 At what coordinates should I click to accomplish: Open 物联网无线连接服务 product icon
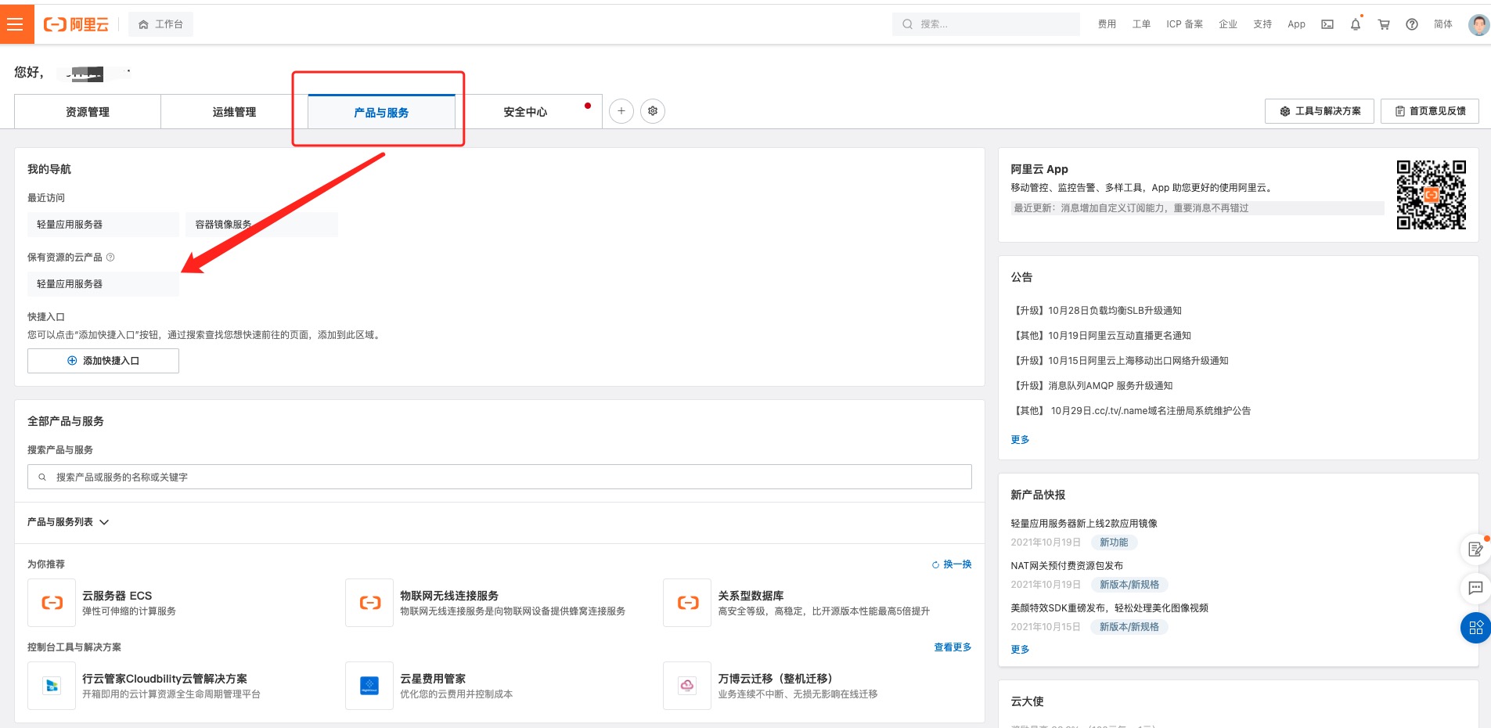369,603
